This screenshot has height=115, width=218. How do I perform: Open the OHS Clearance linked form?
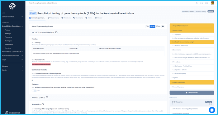coord(192,103)
